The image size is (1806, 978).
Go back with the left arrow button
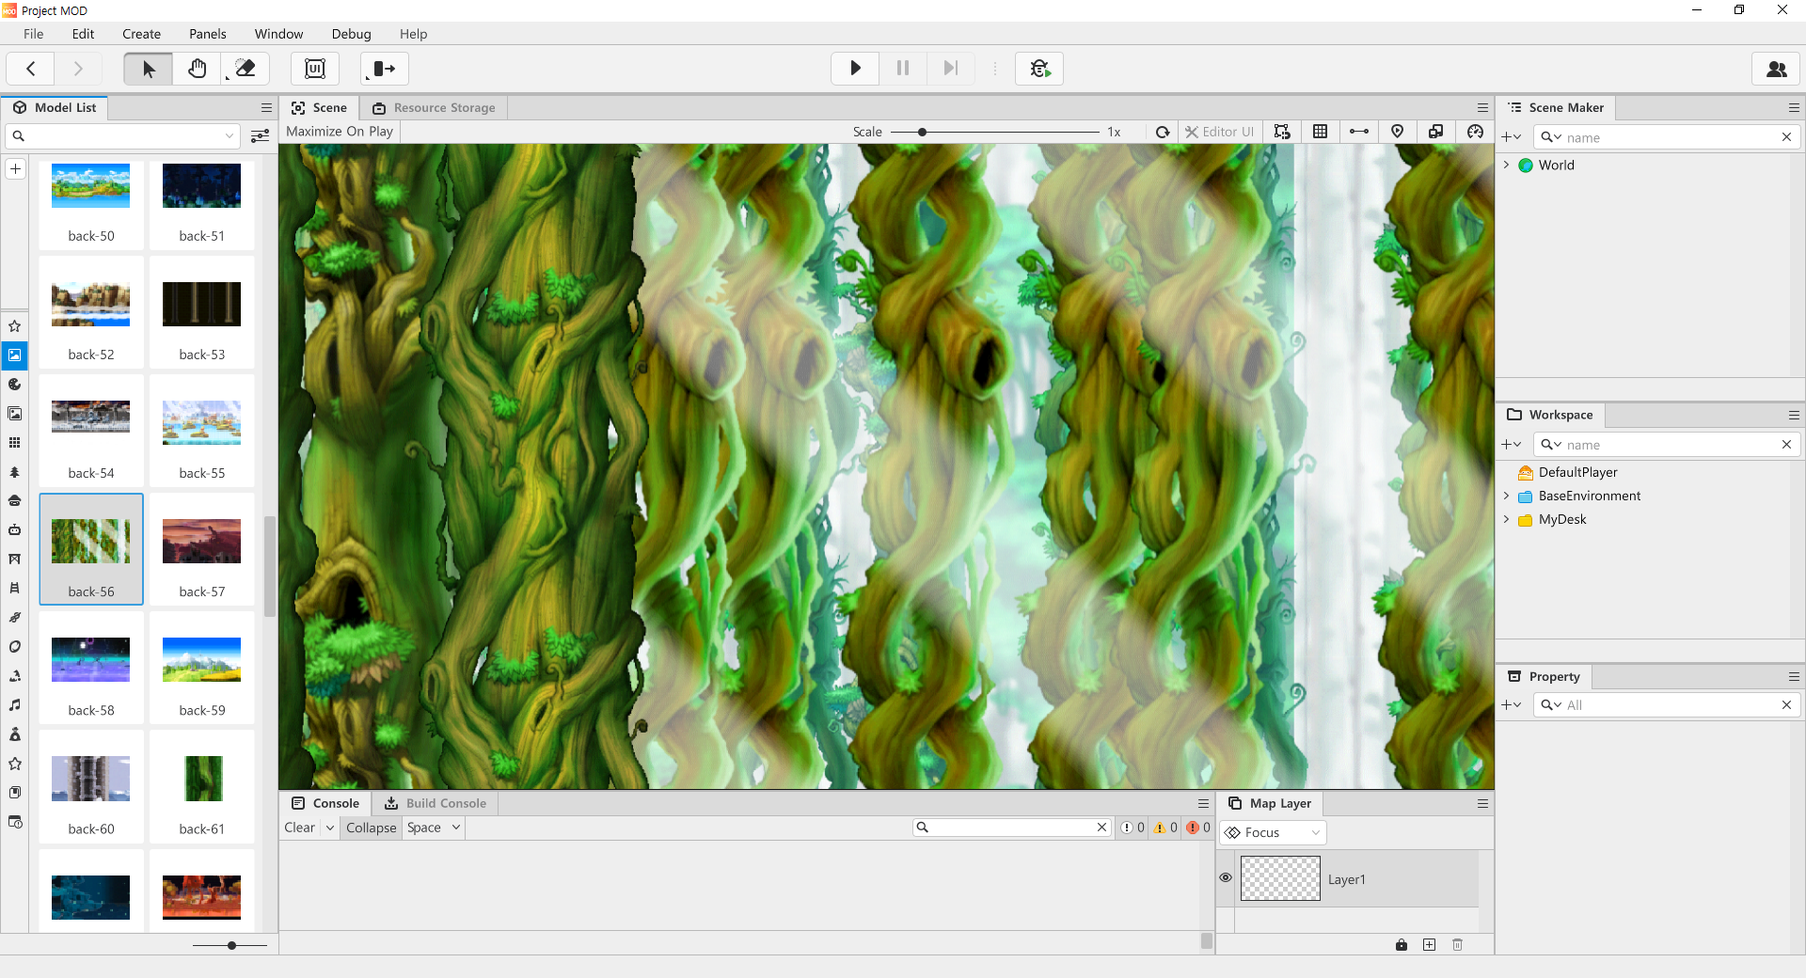click(x=31, y=69)
